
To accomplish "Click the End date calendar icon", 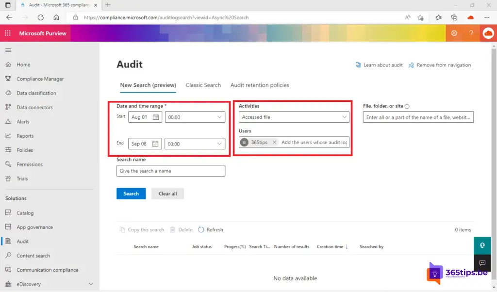I will [x=155, y=144].
